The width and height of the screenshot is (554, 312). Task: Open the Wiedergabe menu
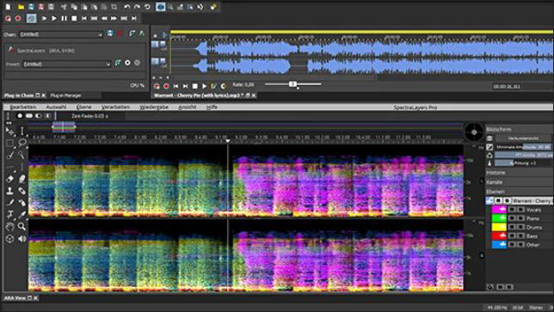click(154, 107)
